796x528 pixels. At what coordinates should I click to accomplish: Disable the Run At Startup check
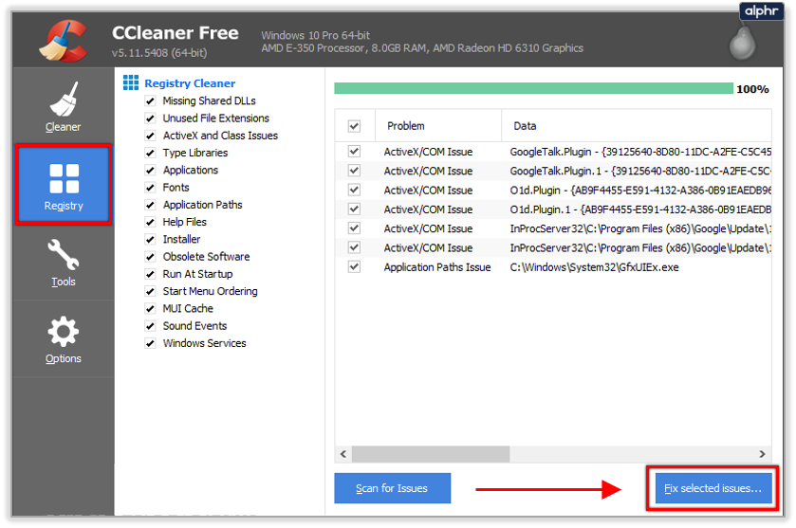(150, 274)
